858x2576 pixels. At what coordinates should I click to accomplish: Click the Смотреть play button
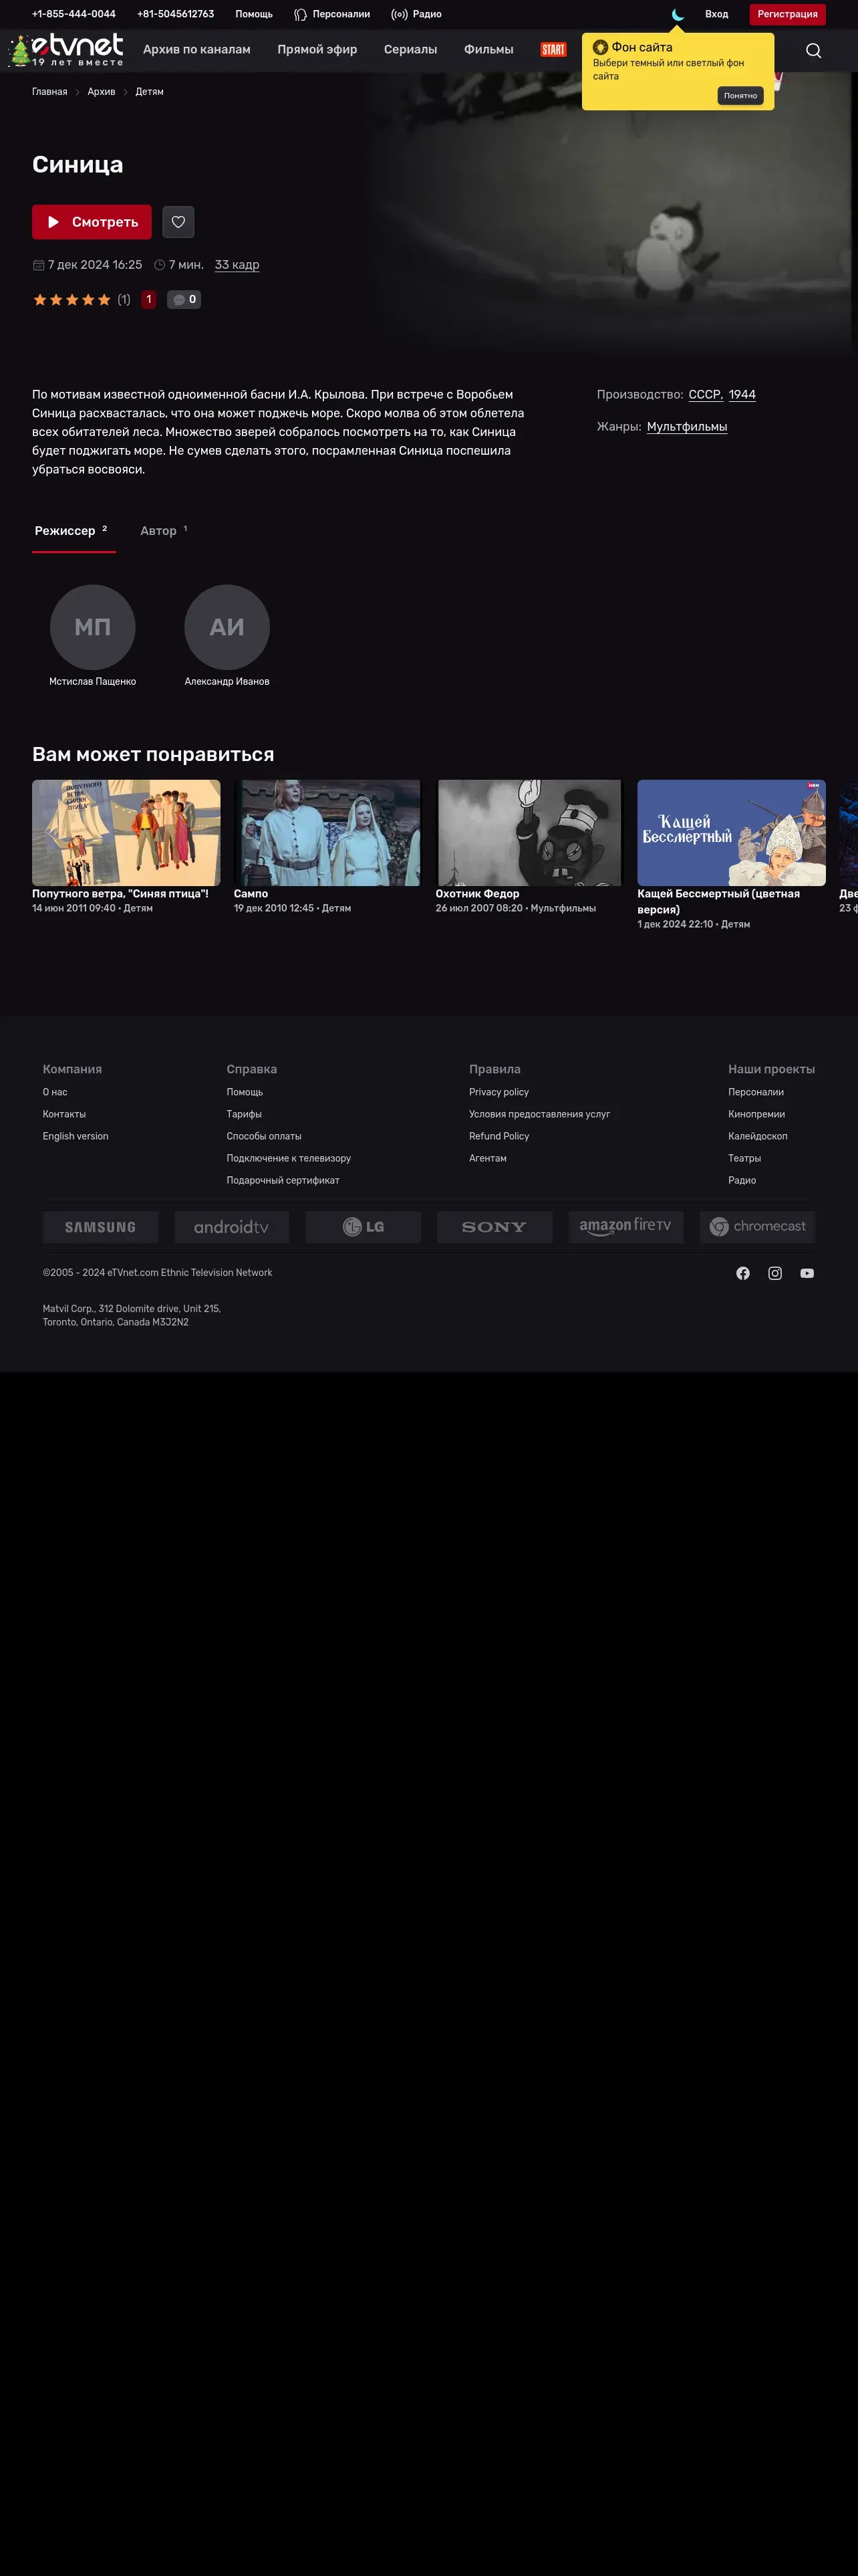coord(92,222)
